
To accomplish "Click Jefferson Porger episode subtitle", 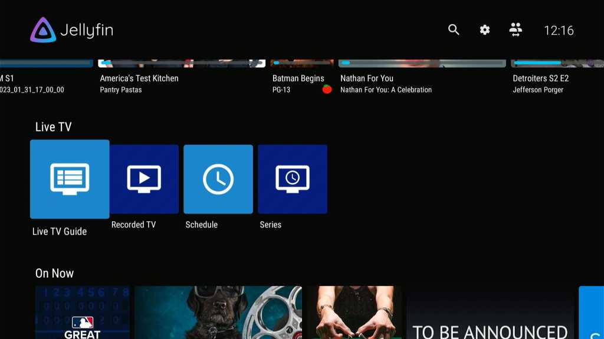I will coord(538,90).
